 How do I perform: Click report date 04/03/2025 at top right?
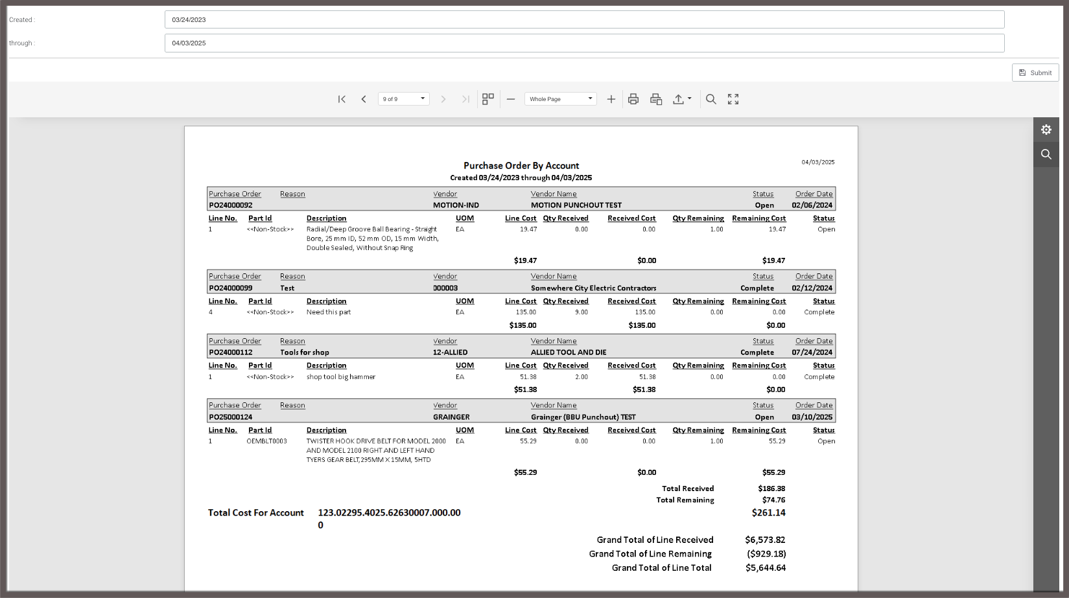point(818,162)
